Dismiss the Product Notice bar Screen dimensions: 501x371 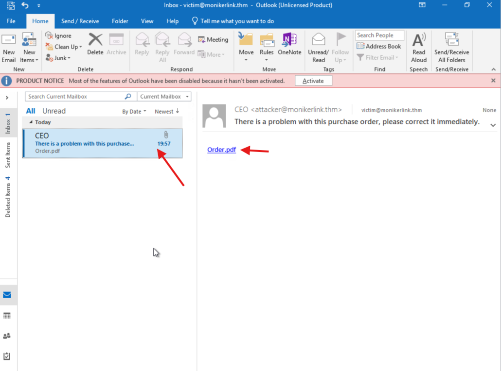493,81
